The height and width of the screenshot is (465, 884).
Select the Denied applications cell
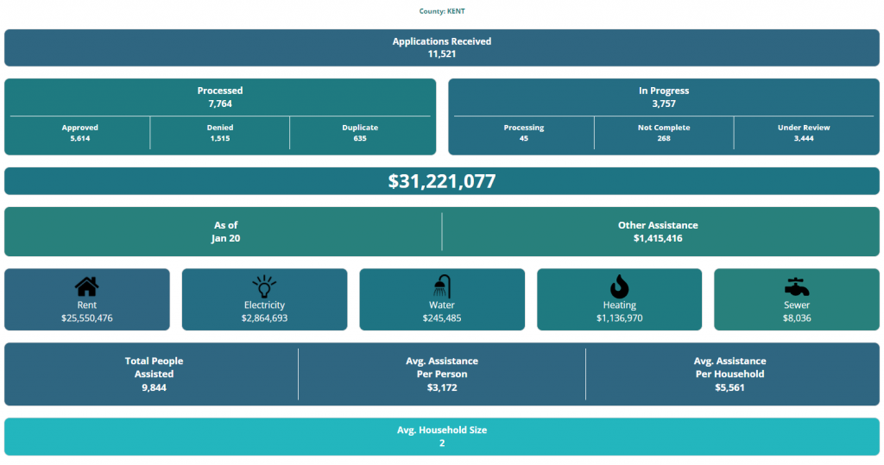220,133
